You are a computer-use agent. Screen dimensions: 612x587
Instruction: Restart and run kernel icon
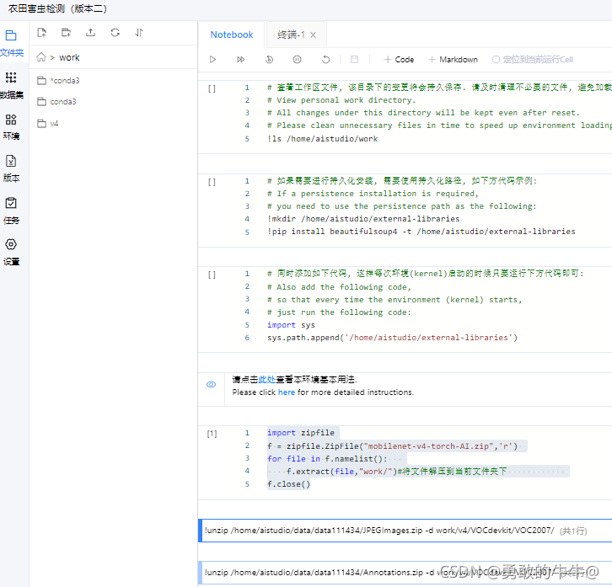tap(269, 60)
